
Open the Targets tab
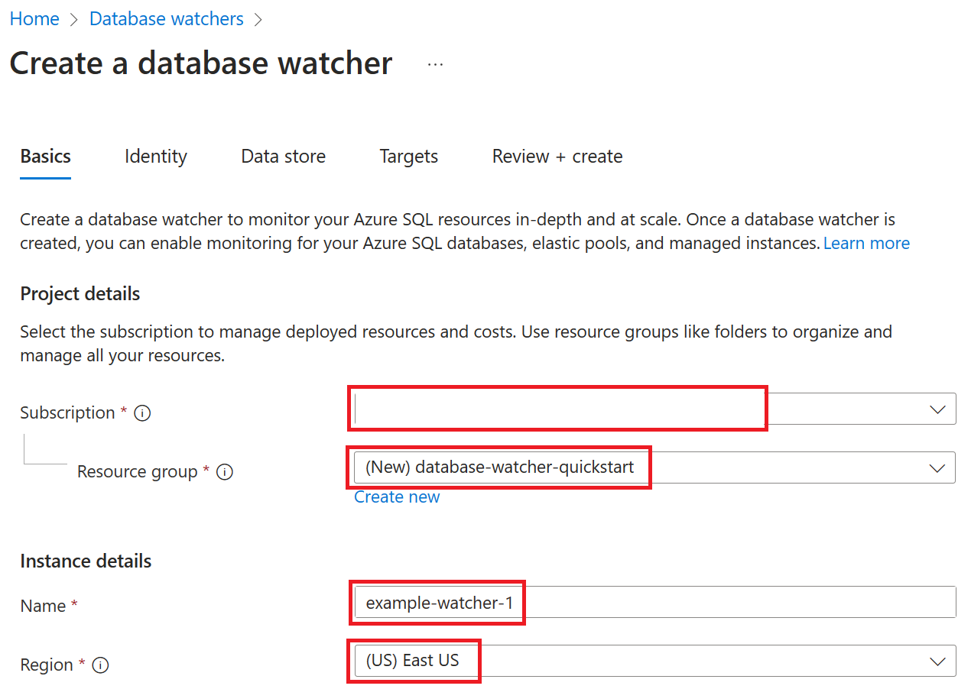pyautogui.click(x=408, y=157)
